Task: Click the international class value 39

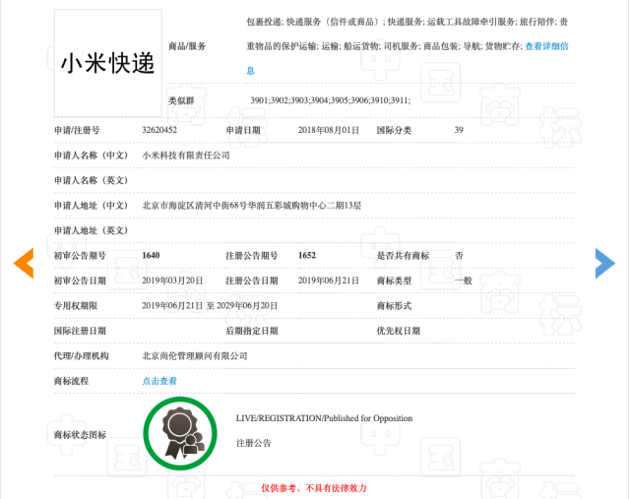Action: click(459, 130)
